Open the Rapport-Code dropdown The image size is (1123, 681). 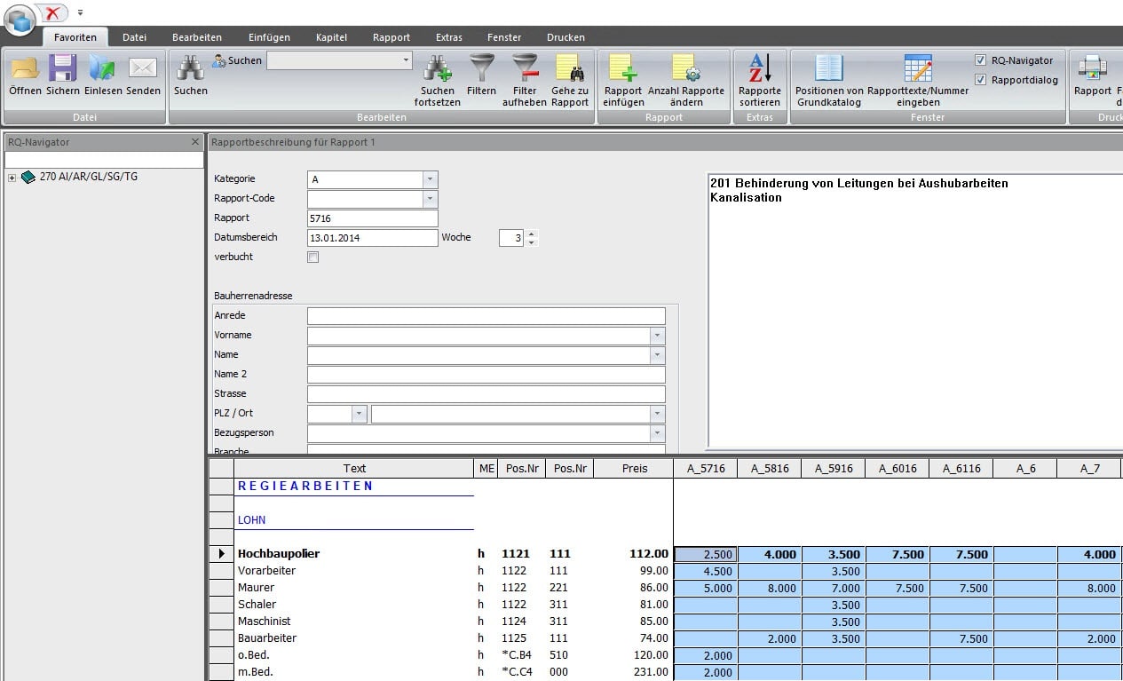431,199
